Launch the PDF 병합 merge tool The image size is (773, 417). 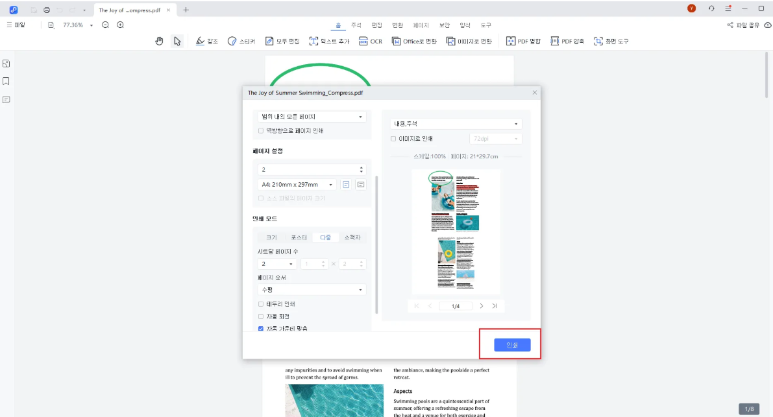coord(523,42)
